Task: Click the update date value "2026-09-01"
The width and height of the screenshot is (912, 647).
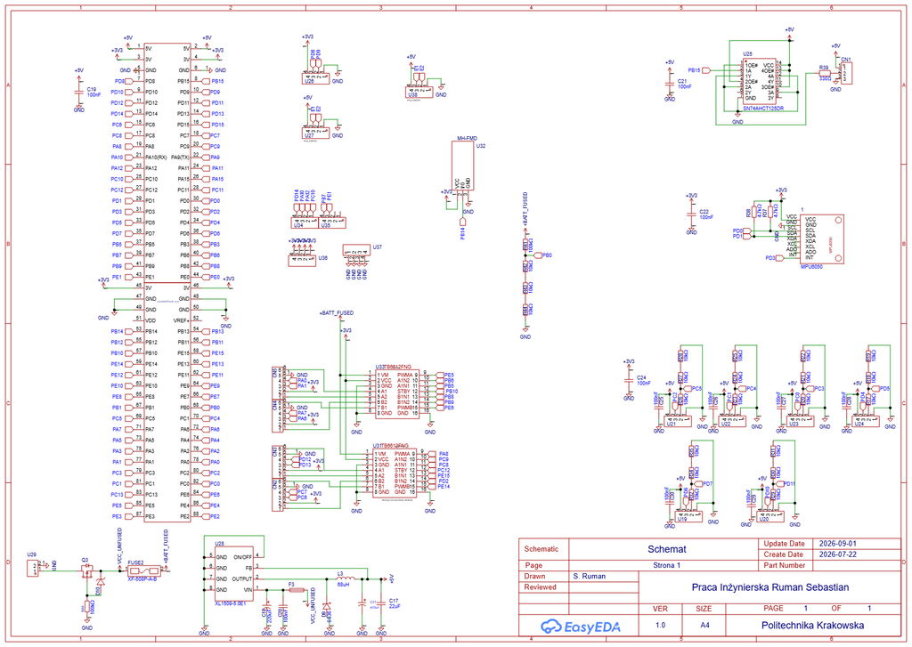Action: (837, 544)
